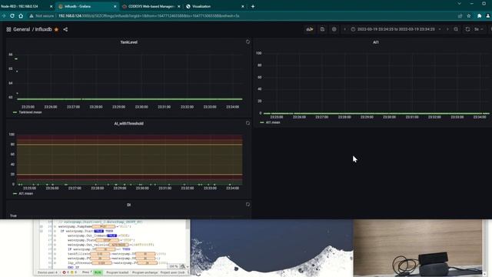The height and width of the screenshot is (277, 492).
Task: Go to the browser home page
Action: (x=21, y=15)
